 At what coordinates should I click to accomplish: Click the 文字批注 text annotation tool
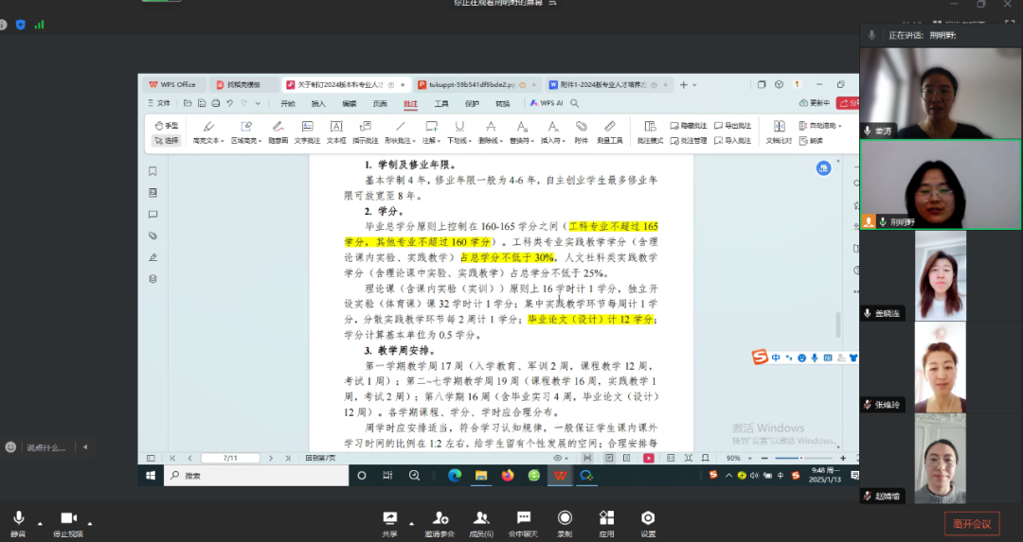pyautogui.click(x=307, y=131)
